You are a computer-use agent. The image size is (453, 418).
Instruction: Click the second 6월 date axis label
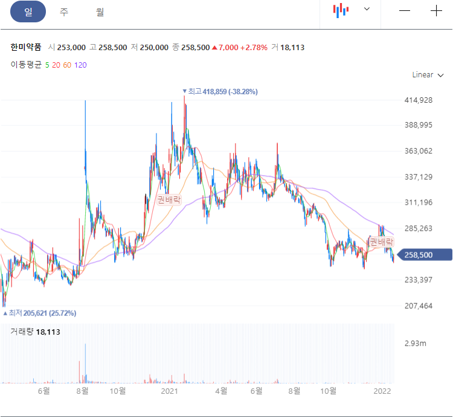pos(256,391)
